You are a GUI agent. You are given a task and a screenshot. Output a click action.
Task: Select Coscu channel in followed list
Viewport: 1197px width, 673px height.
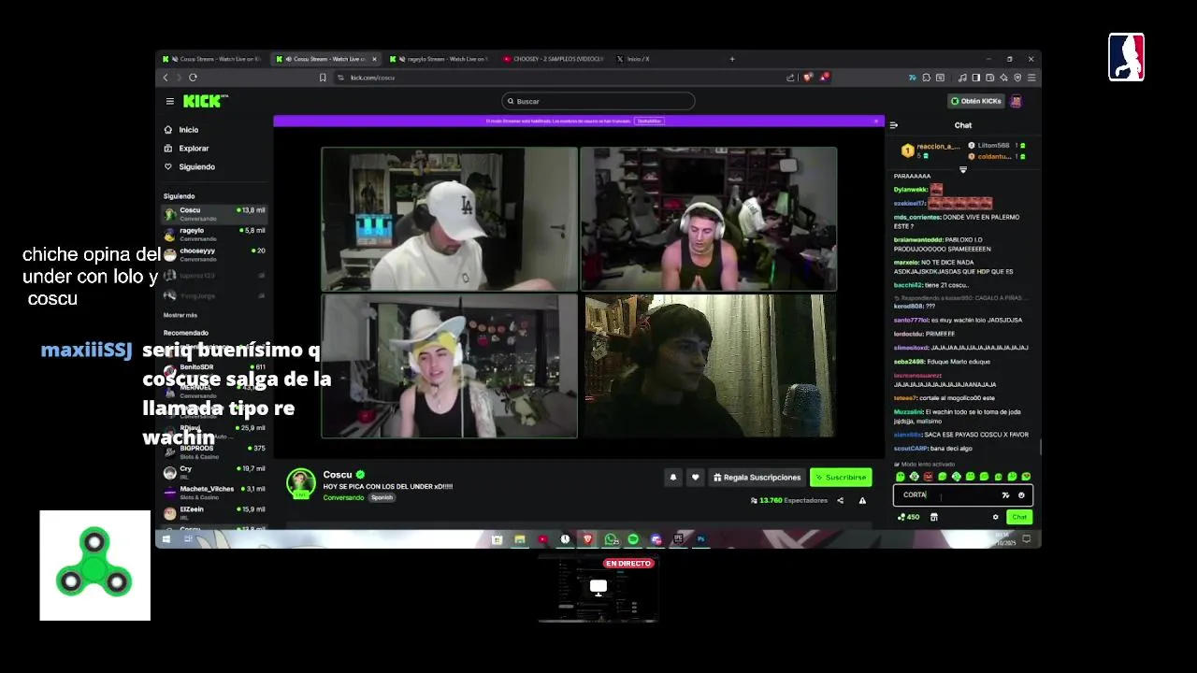point(214,213)
